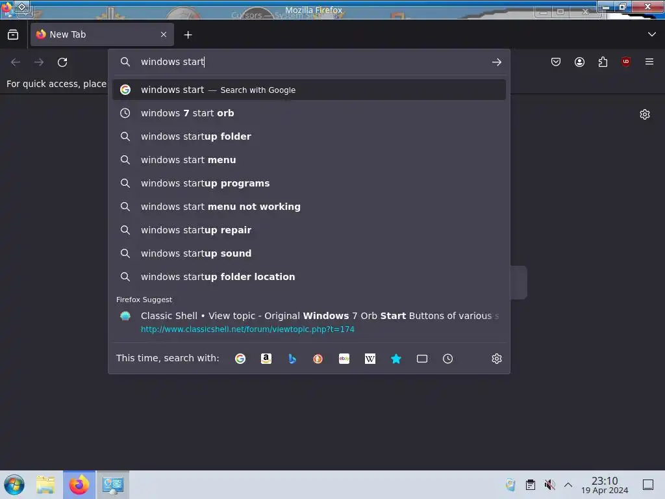
Task: Search this time with DuckDuckGo
Action: point(318,359)
